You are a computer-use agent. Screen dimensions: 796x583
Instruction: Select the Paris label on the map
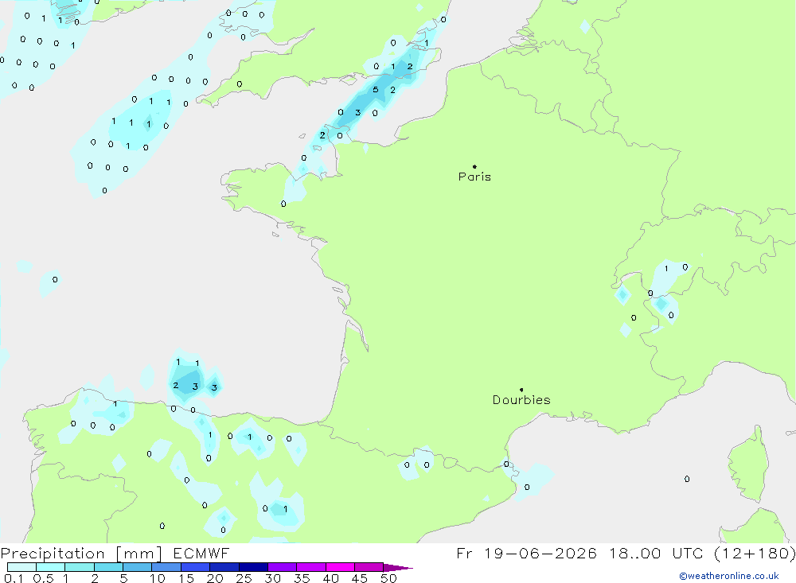[474, 177]
